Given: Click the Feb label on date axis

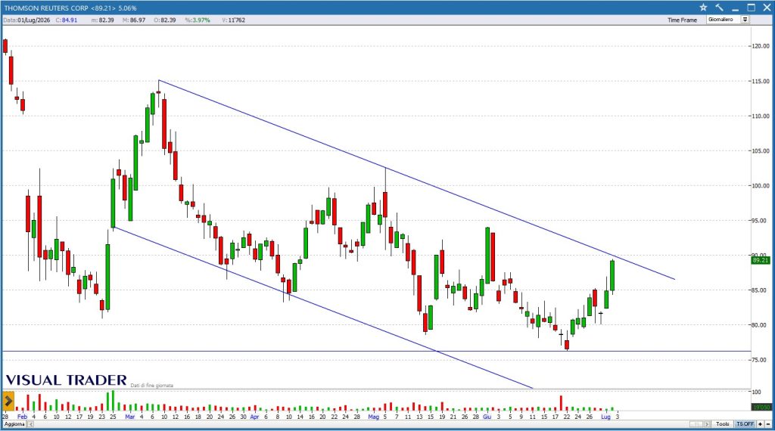Looking at the screenshot, I should click(x=22, y=417).
